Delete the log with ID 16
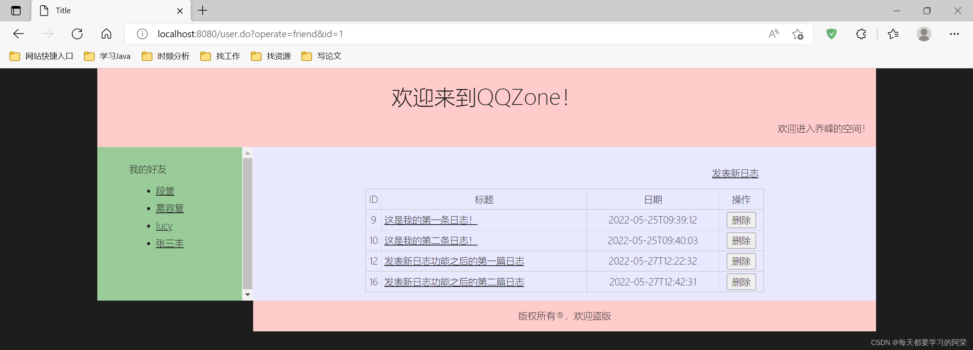The image size is (973, 350). pos(741,282)
